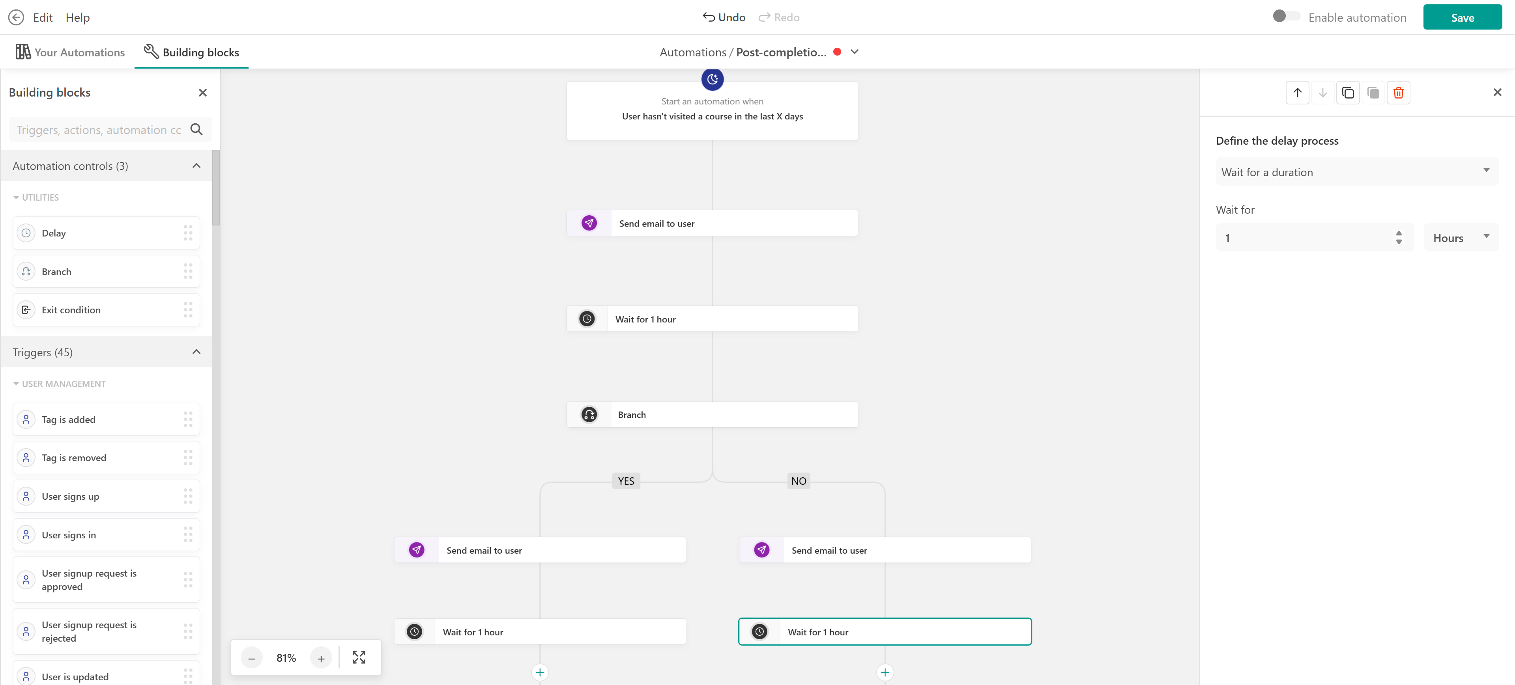
Task: Click the red trash delete icon
Action: point(1398,93)
